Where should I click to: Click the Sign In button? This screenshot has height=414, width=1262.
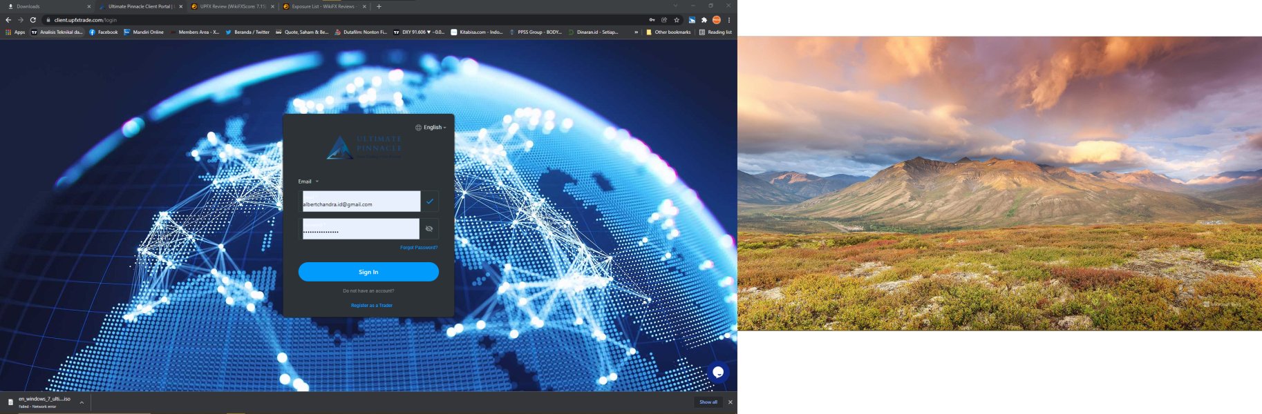(368, 272)
